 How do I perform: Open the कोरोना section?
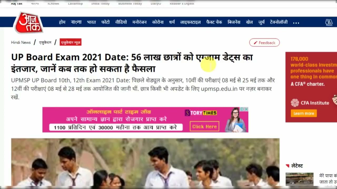(x=158, y=22)
